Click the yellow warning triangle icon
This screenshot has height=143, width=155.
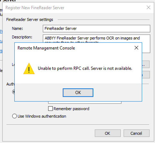click(29, 69)
